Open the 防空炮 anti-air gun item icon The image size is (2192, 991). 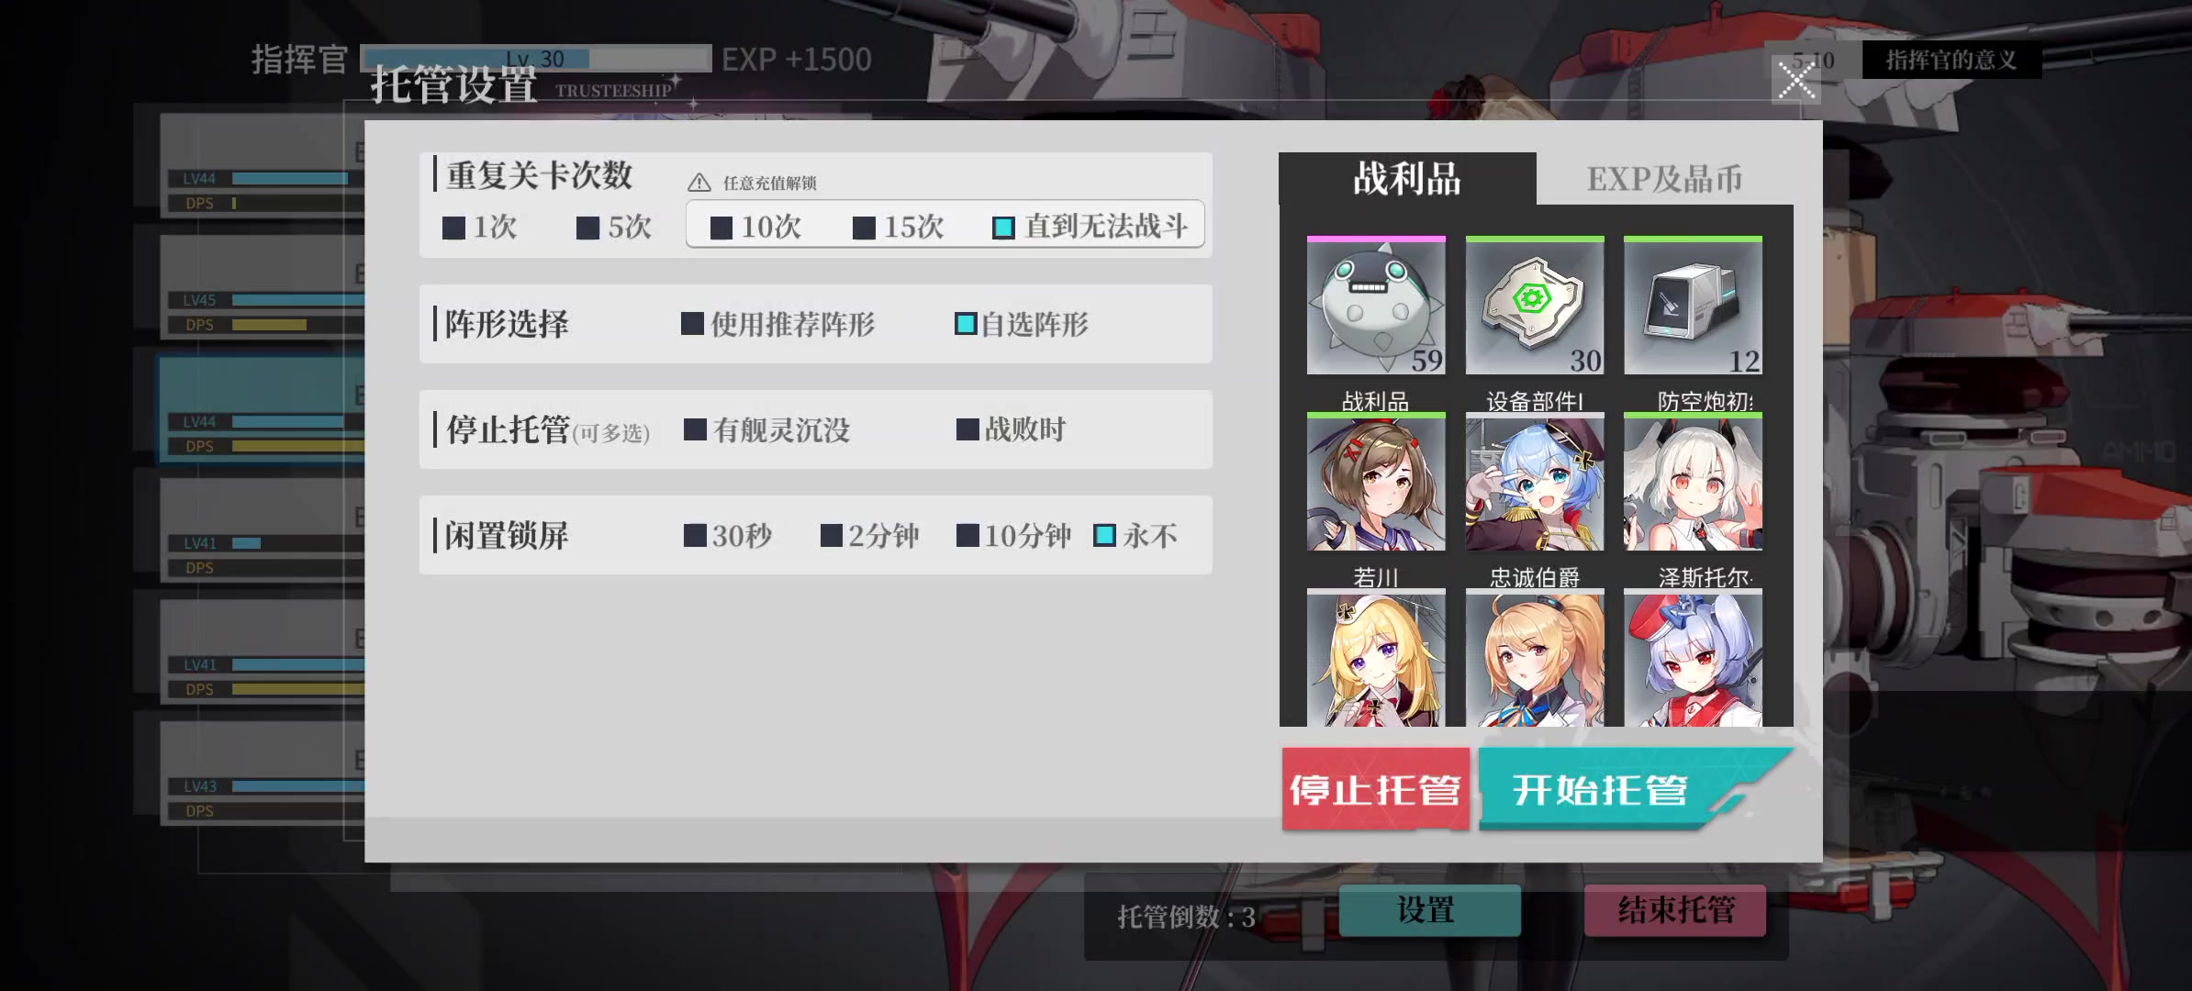tap(1693, 306)
